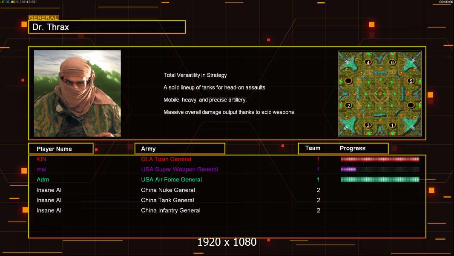Click KIN's red loading progress bar
Viewport: 454px width, 256px height.
click(x=380, y=159)
